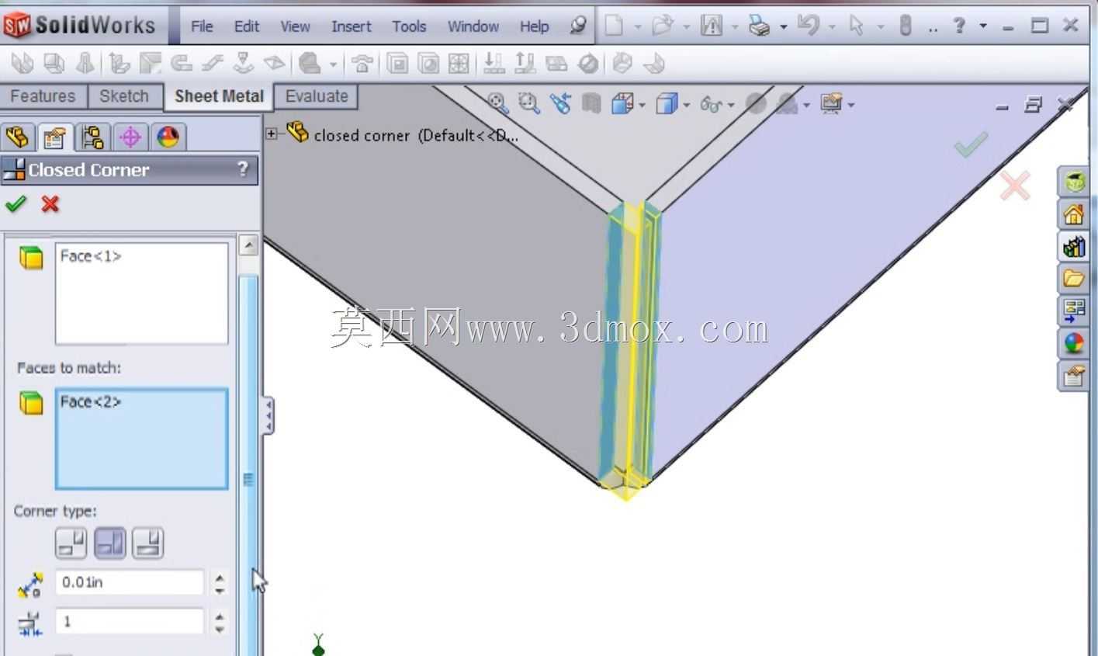The height and width of the screenshot is (656, 1098).
Task: Select the third corner type button
Action: click(x=147, y=543)
